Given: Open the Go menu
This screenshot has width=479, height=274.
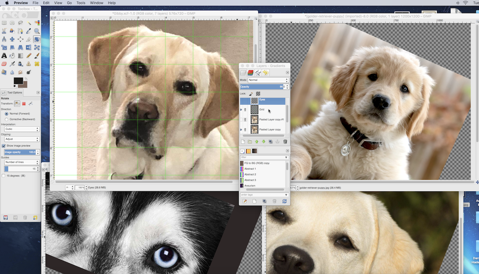Looking at the screenshot, I should coord(69,3).
